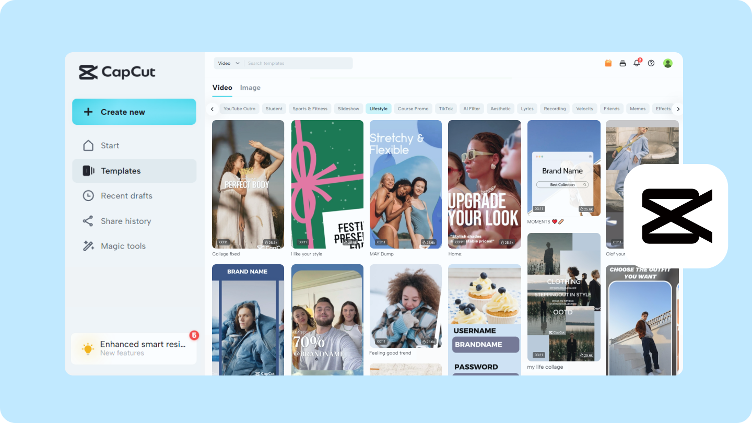Select the Memes category filter chip

pyautogui.click(x=638, y=109)
